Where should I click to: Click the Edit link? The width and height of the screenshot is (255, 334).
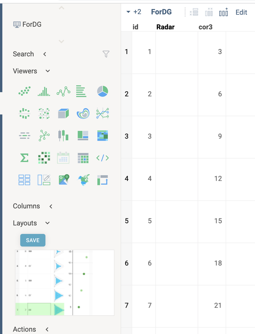(x=241, y=12)
